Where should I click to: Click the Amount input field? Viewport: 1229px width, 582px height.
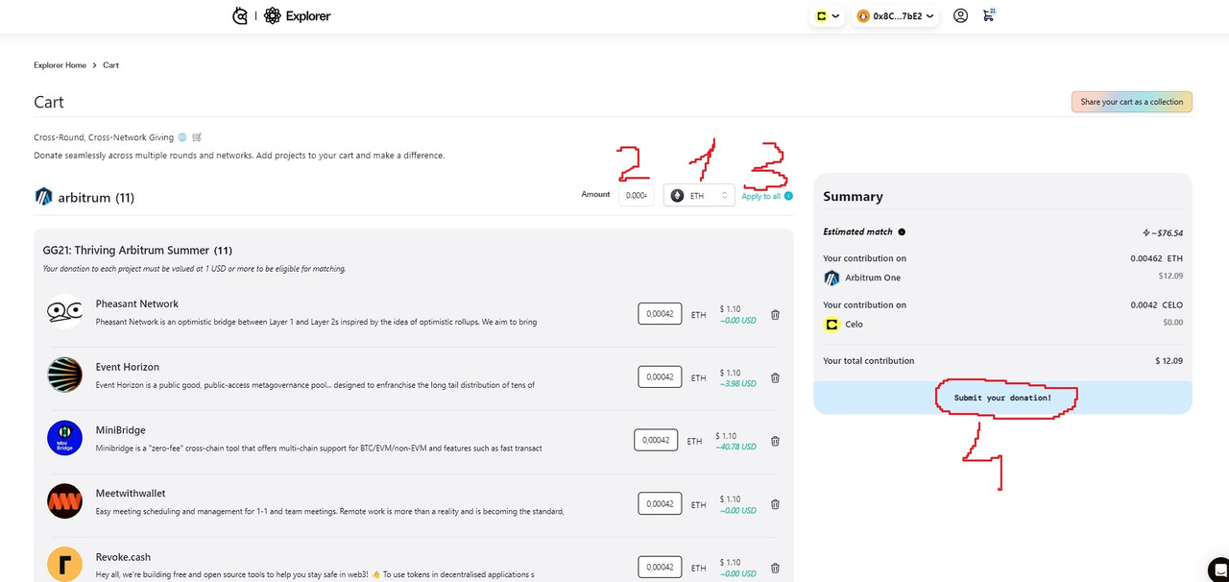(637, 195)
